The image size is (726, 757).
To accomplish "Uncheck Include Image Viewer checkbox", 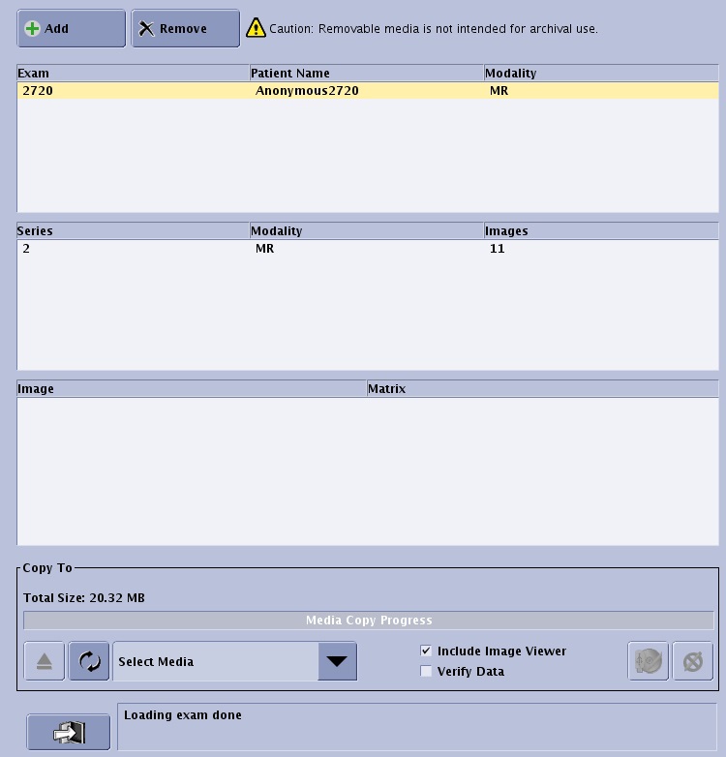I will tap(426, 651).
